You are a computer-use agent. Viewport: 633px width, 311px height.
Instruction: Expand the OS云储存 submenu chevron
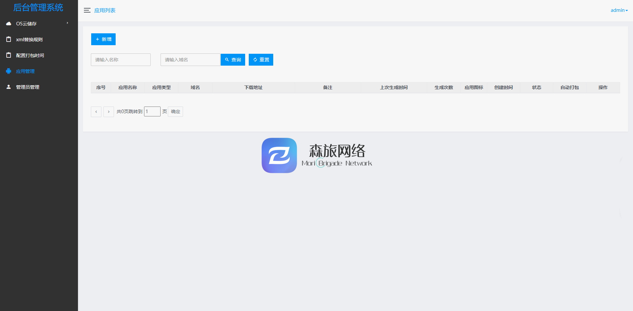[67, 23]
